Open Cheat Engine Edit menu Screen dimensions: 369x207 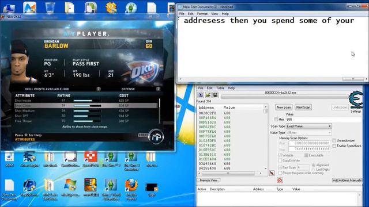click(x=209, y=88)
